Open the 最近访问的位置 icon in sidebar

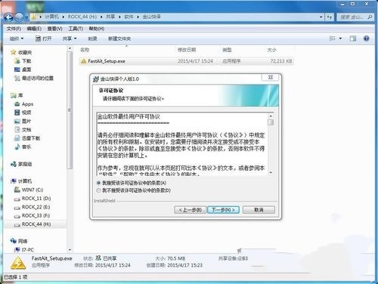point(17,78)
